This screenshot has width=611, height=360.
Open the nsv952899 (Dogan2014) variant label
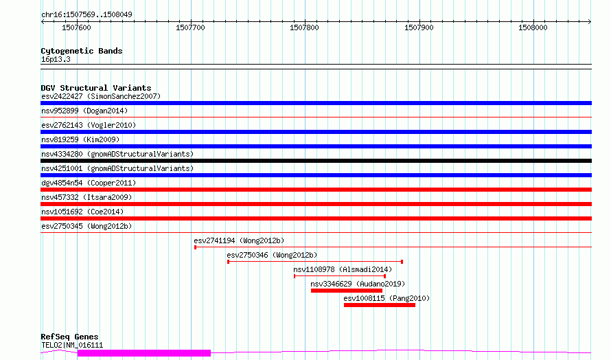click(x=84, y=111)
